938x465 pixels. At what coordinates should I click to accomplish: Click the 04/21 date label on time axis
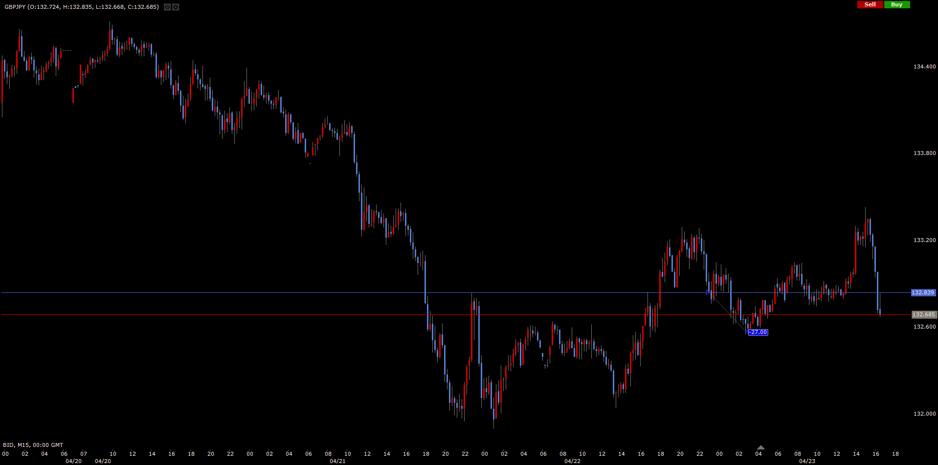tap(337, 461)
